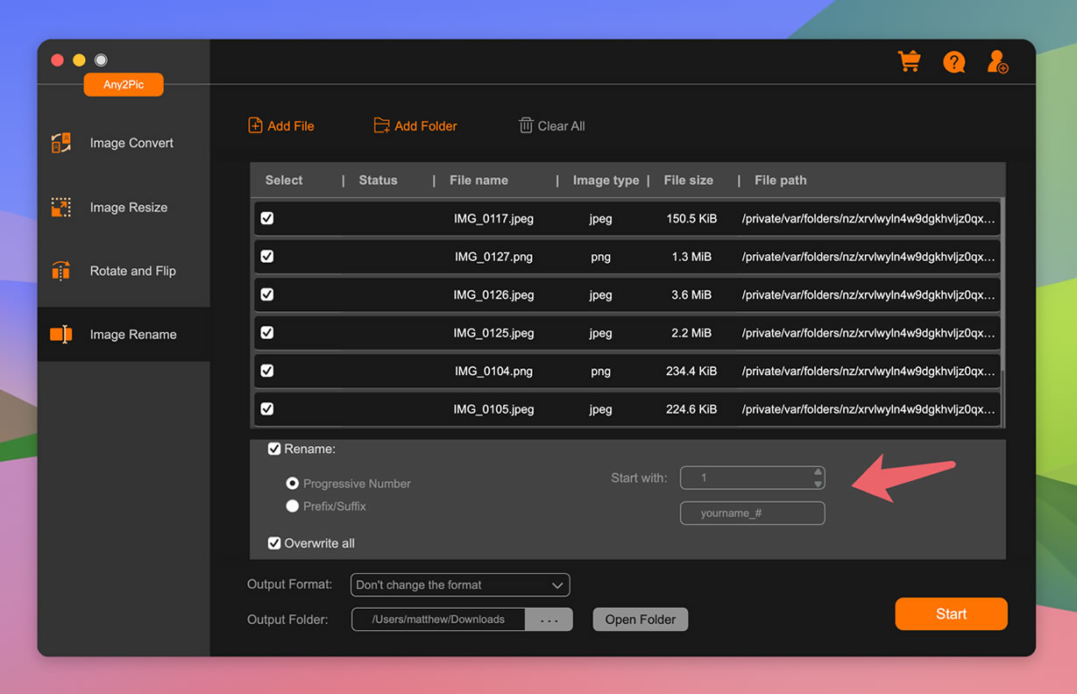The image size is (1077, 694).
Task: Select the Prefix/Suffix radio option
Action: 293,506
